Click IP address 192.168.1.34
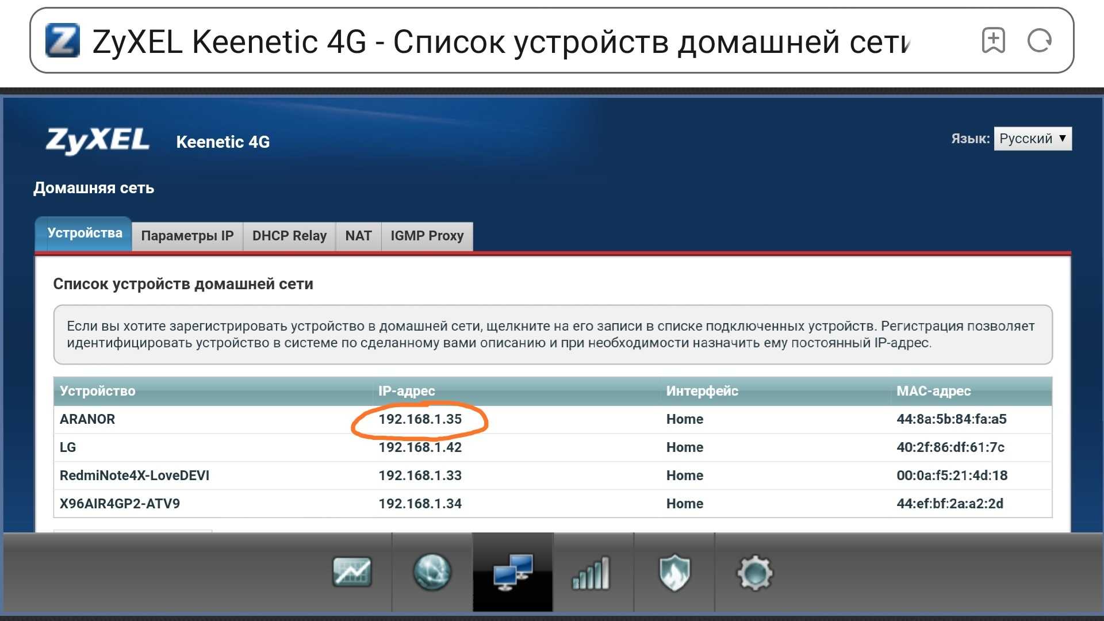Image resolution: width=1104 pixels, height=621 pixels. click(x=420, y=504)
